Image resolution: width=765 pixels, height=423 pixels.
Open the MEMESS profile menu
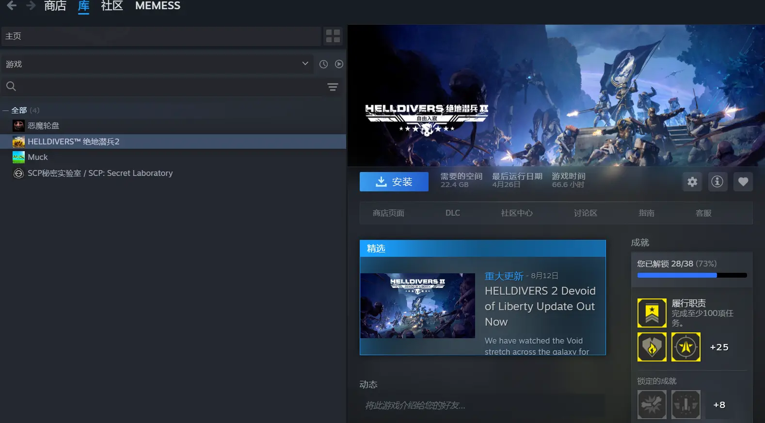point(158,6)
